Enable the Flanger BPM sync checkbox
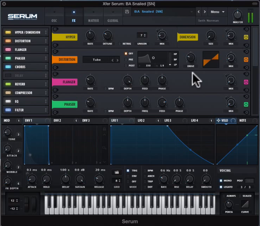Image resolution: width=260 pixels, height=226 pixels. pyautogui.click(x=105, y=88)
